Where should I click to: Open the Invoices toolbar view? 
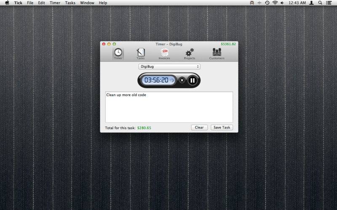(x=164, y=54)
